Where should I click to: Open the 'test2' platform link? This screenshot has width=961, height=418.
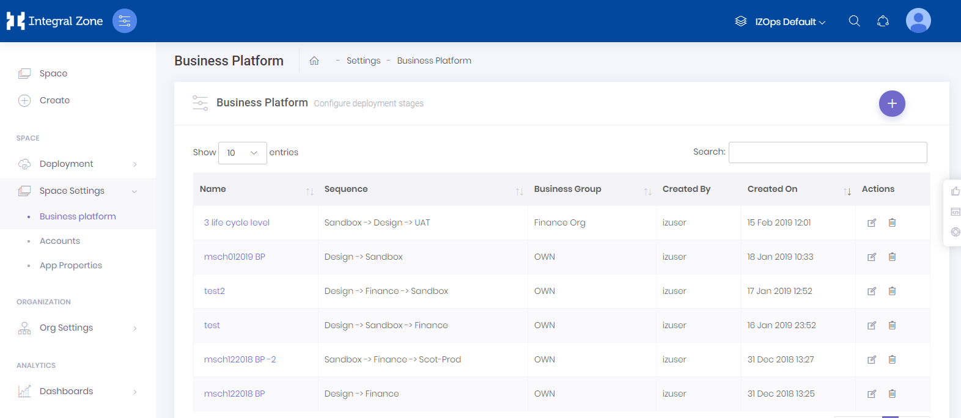[x=215, y=291]
